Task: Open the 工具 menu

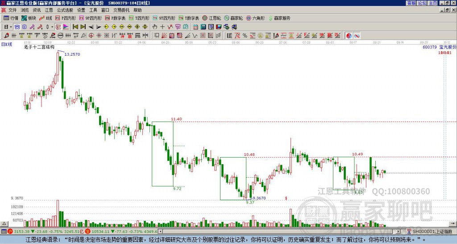Action: coord(93,10)
